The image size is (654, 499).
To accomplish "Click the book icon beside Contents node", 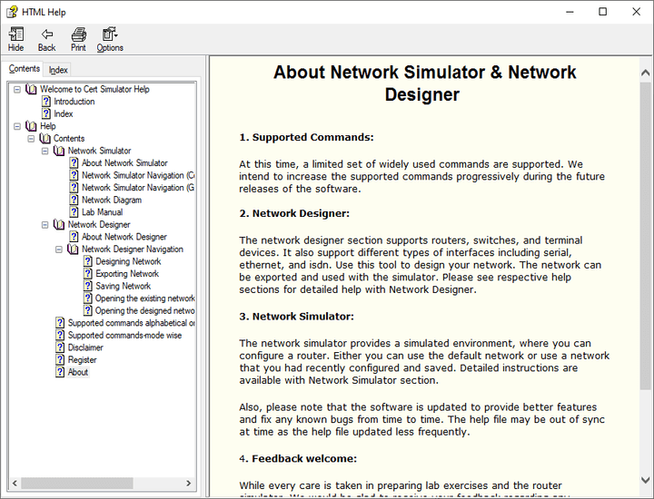I will 45,138.
